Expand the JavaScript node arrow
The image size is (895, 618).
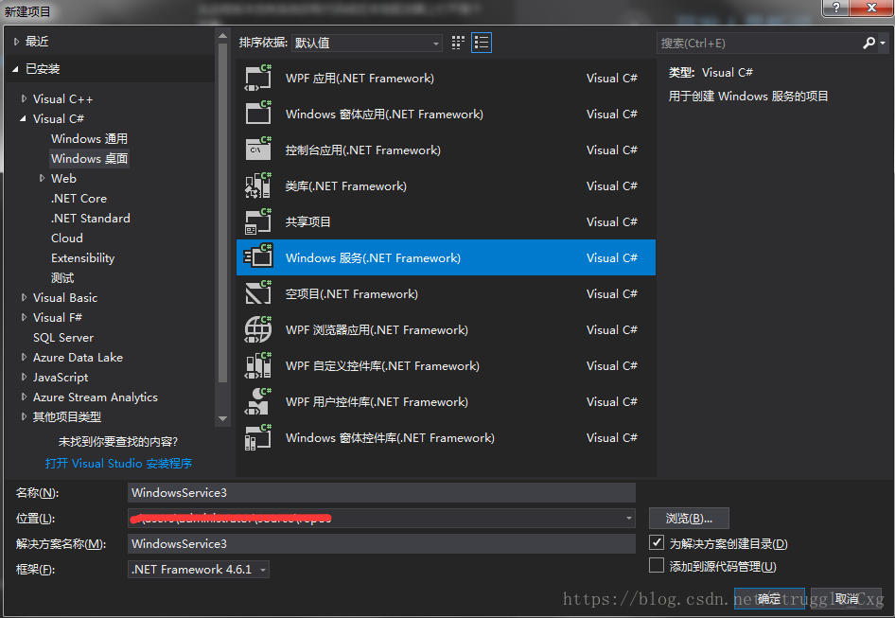point(24,377)
